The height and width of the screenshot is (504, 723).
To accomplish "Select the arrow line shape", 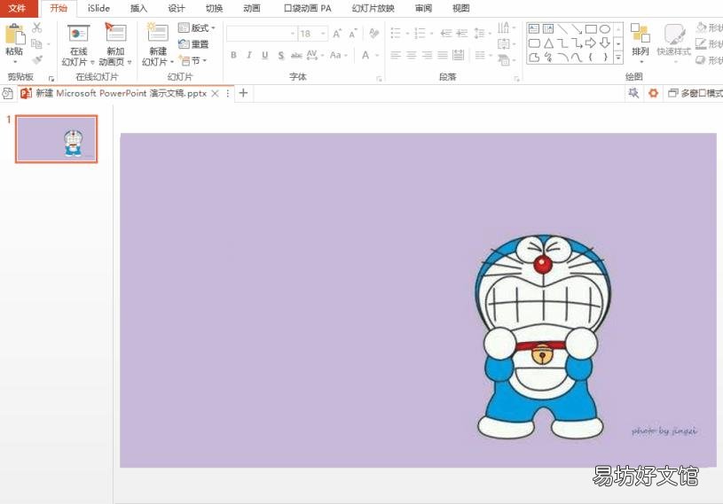I will click(x=577, y=29).
